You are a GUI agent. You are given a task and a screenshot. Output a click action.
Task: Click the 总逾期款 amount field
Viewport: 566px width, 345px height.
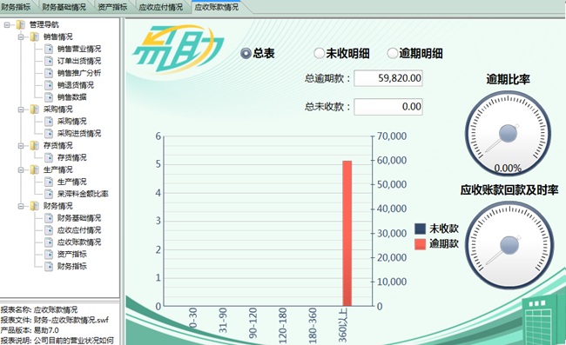click(x=388, y=78)
